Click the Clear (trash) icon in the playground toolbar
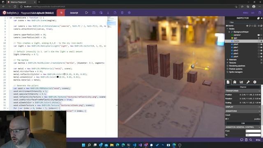Screen dimensions: 263x148 click(122, 13)
